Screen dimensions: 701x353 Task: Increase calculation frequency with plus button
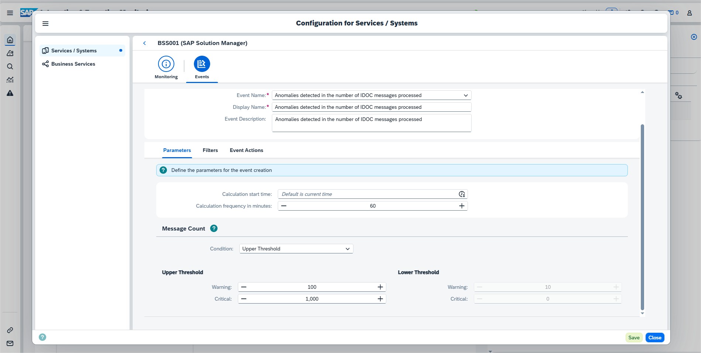(x=462, y=206)
